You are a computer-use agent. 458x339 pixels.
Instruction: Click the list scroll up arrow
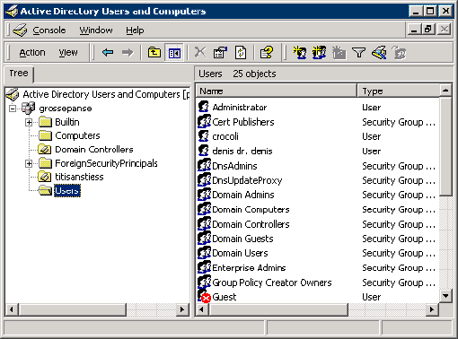(445, 90)
